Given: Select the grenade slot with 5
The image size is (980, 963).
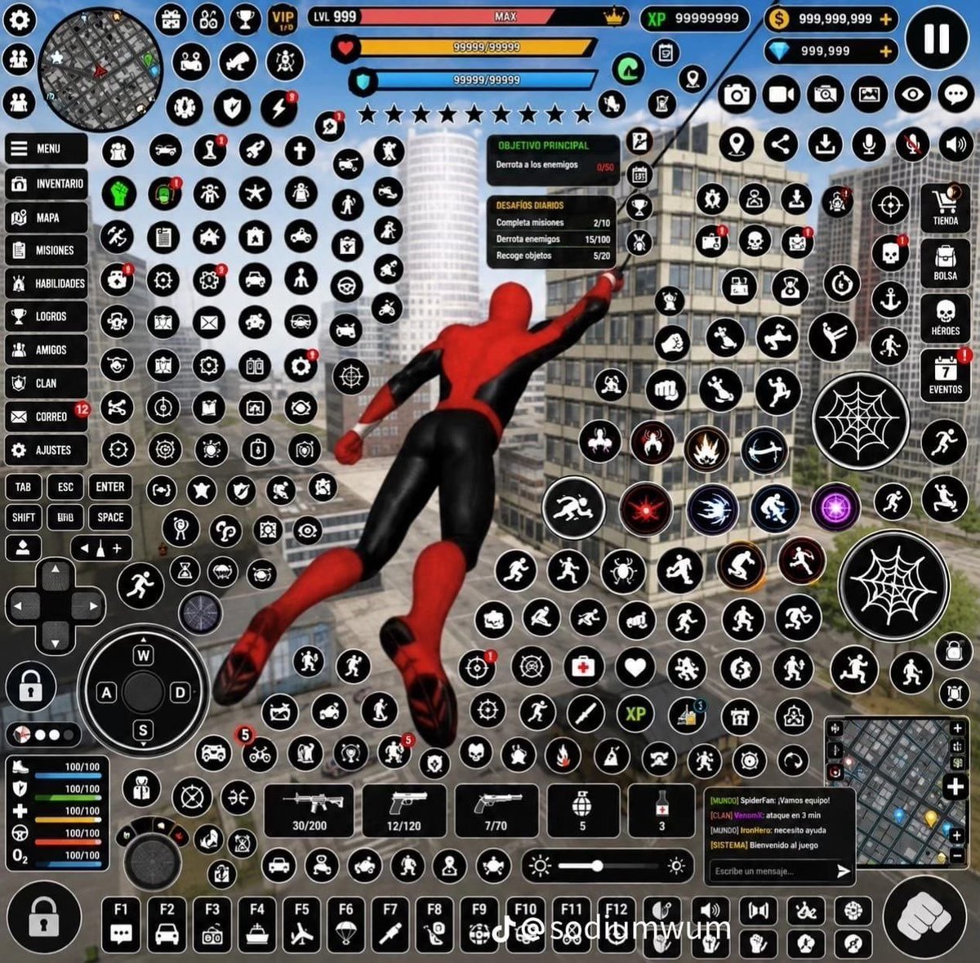Looking at the screenshot, I should coord(582,810).
